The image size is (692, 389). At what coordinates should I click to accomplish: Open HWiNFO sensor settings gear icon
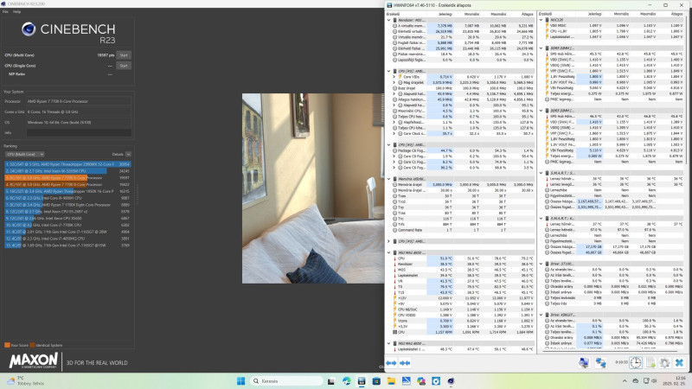coord(664,363)
